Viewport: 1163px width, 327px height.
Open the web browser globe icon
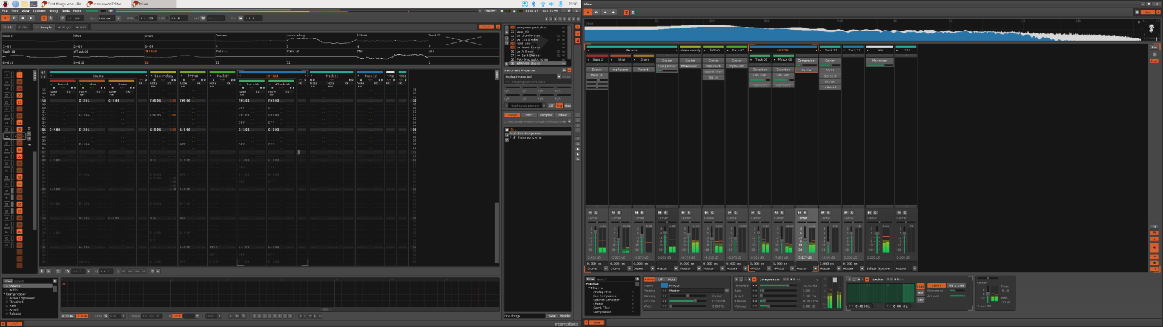[15, 4]
